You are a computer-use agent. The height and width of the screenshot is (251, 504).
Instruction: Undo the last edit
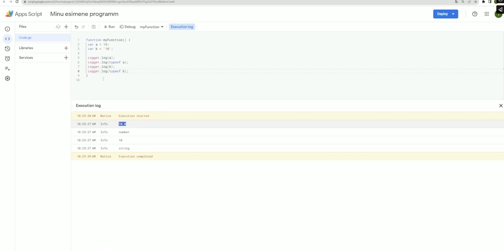(x=76, y=27)
